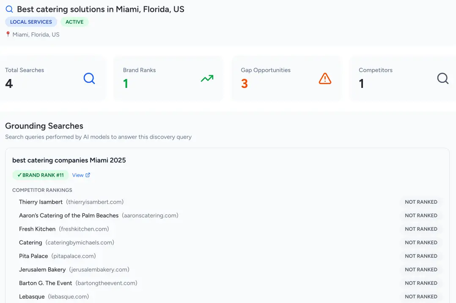This screenshot has width=456, height=303.
Task: Toggle the NOT RANKED status for Fresh Kitchen
Action: click(421, 229)
